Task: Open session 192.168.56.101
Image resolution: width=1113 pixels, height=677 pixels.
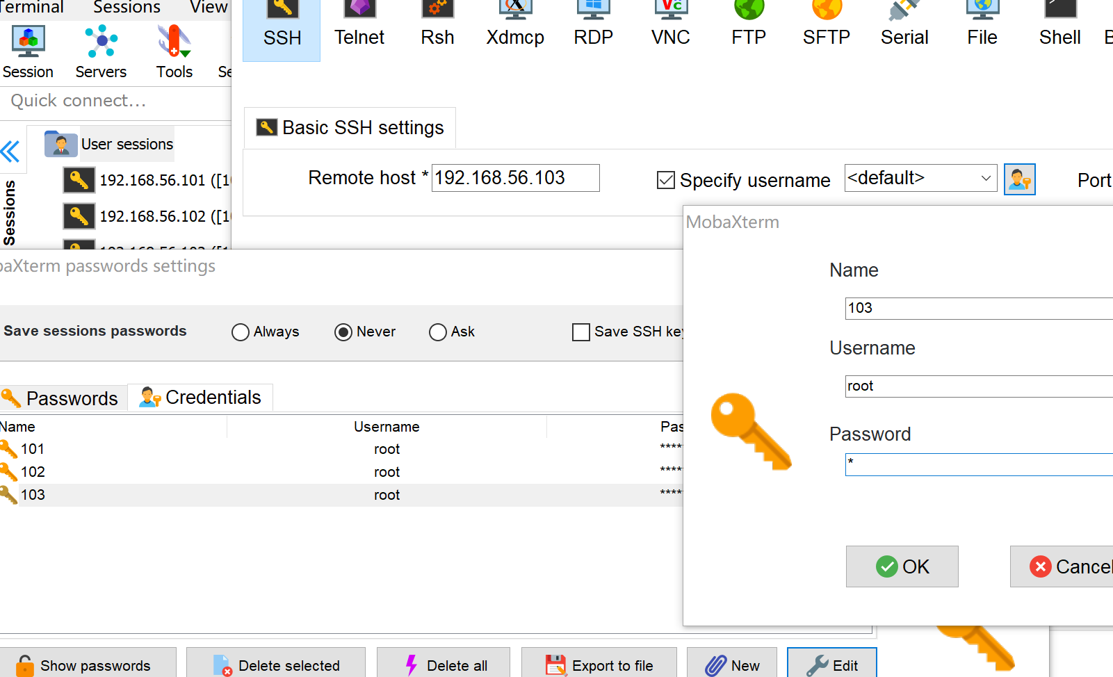Action: coord(147,180)
